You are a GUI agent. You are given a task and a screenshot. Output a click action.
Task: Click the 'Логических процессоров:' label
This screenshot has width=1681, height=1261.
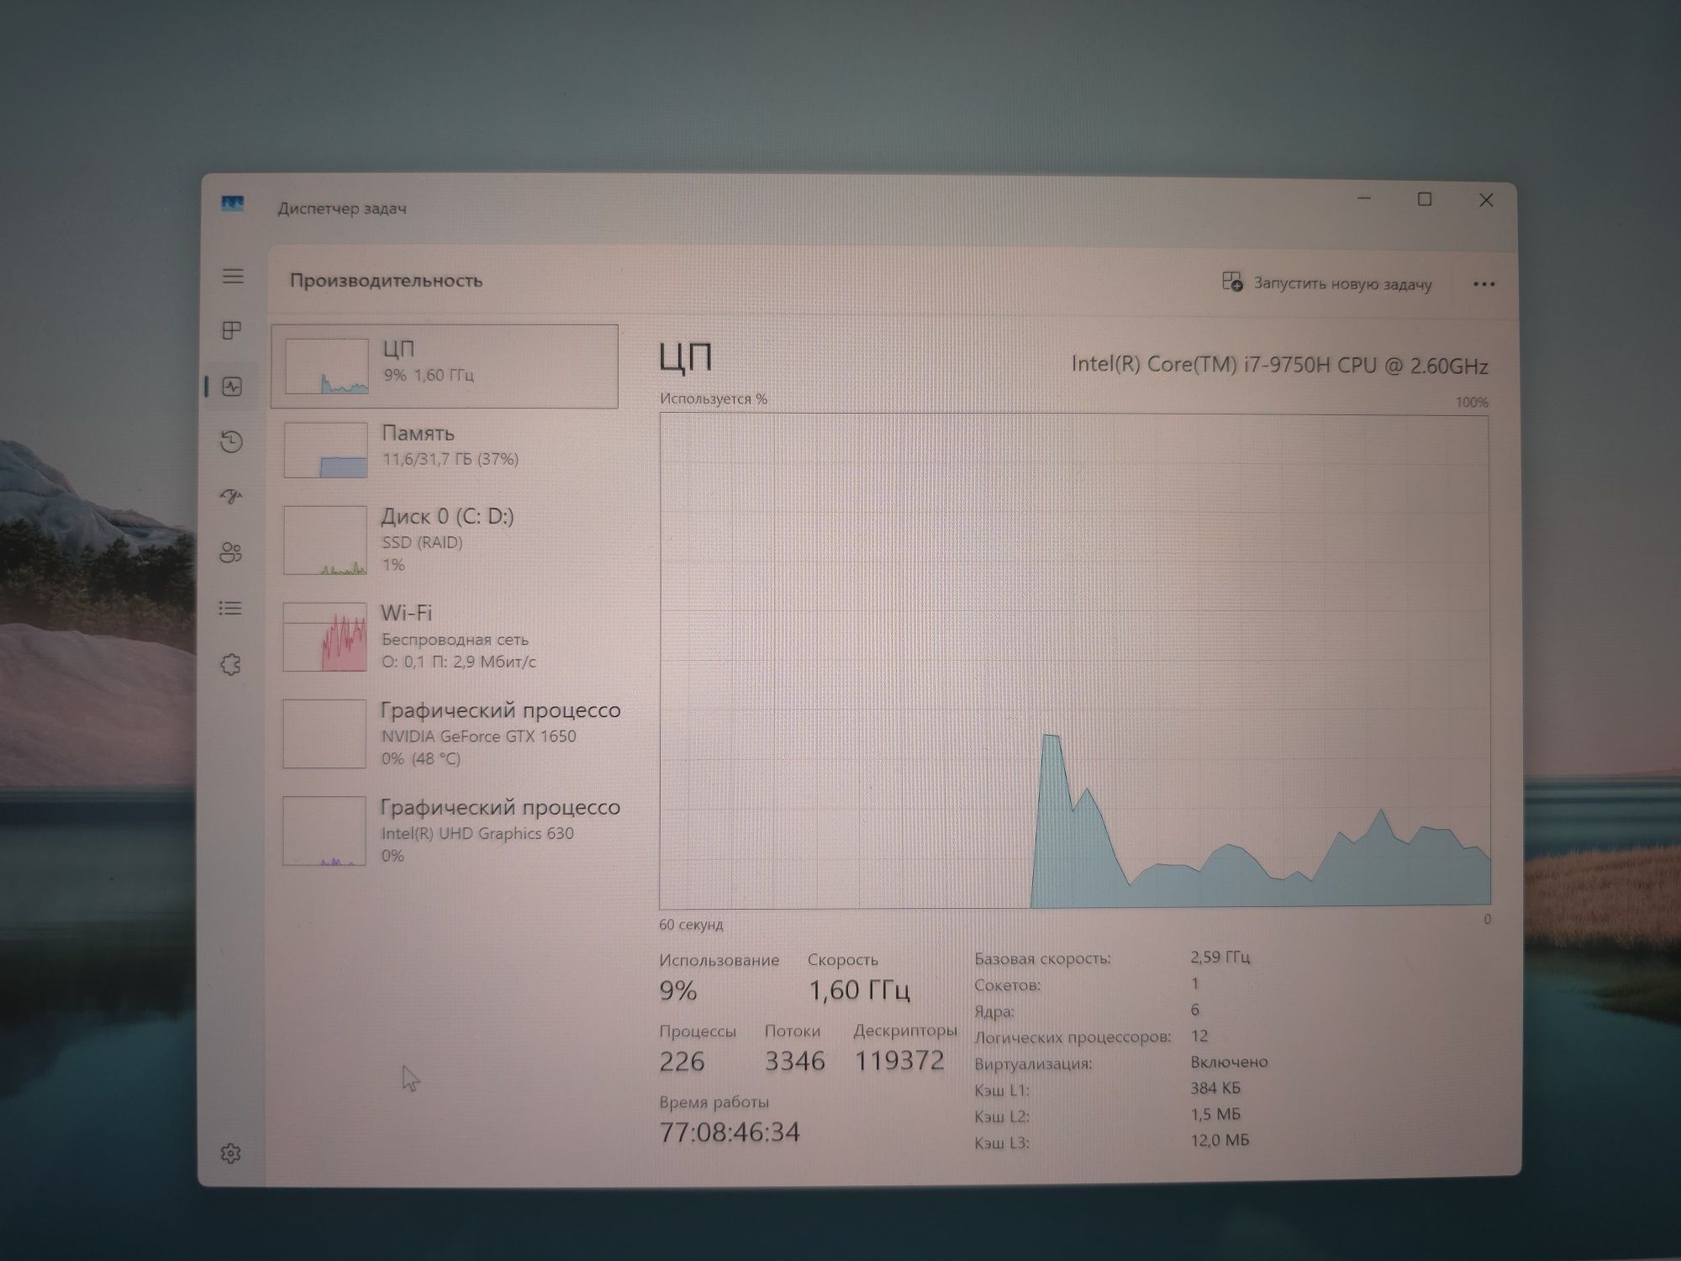pos(1072,1037)
